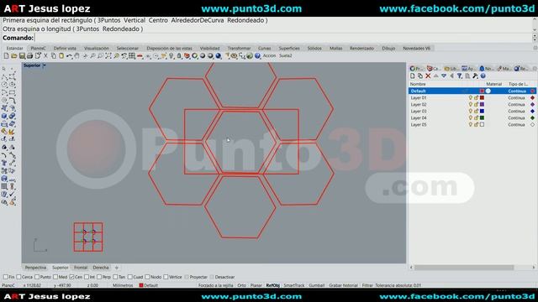Click the layers panel Help icon
Viewport: 538px width, 302px height.
coord(483,76)
